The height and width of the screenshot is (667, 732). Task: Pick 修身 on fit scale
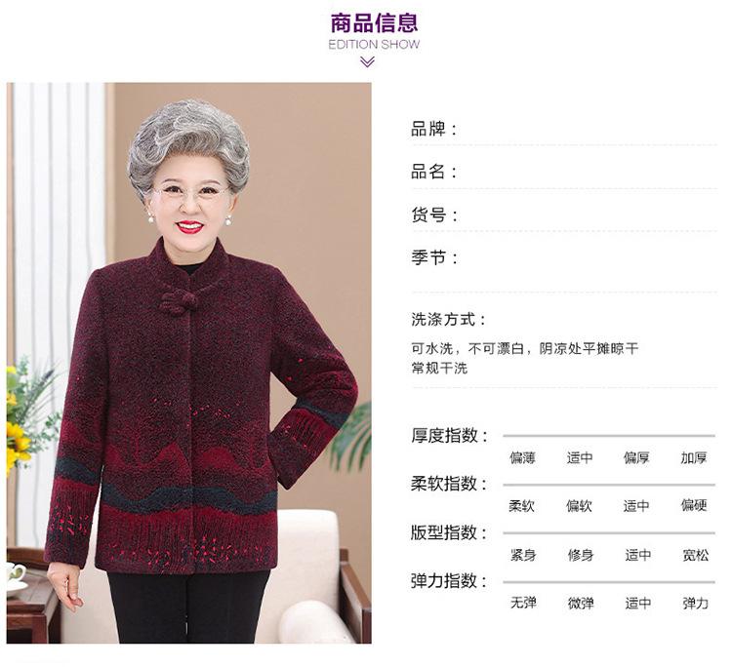point(581,555)
